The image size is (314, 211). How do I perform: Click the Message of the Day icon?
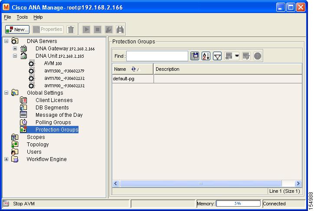tap(23, 115)
